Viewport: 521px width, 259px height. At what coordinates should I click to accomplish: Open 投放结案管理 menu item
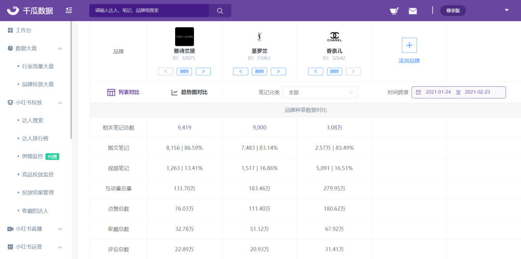click(x=38, y=192)
